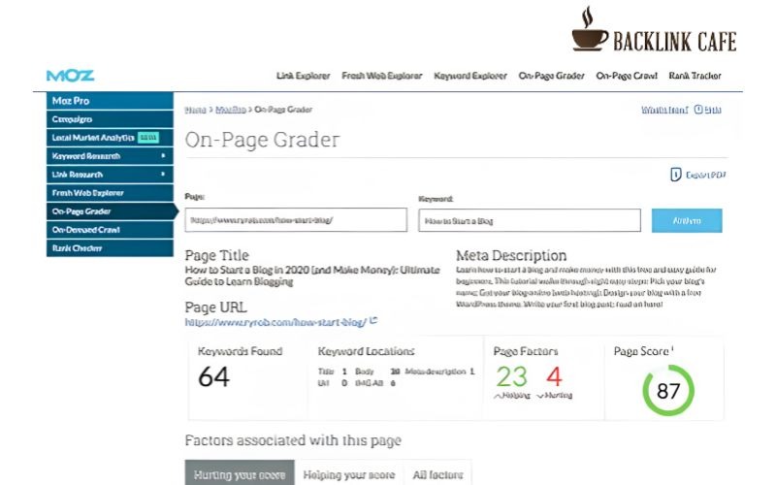Click the Moz Pro breadcrumb link

tap(231, 110)
